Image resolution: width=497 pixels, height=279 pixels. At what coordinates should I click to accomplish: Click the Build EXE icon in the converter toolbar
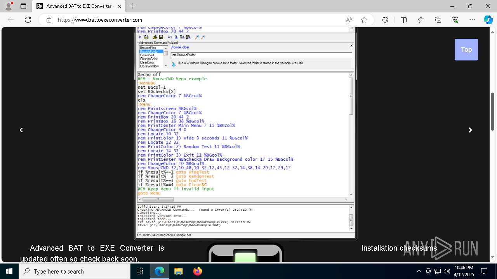[146, 37]
